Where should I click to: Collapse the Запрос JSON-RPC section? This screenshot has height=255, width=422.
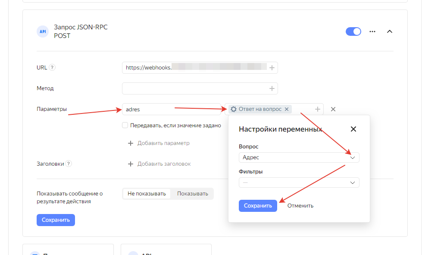[x=389, y=31]
